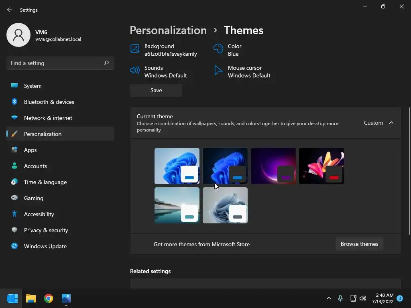Open the VM6 user profile picture

[x=18, y=35]
